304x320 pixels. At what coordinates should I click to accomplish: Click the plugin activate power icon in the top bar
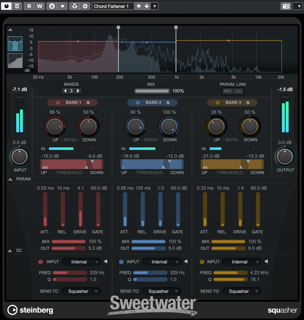click(6, 6)
